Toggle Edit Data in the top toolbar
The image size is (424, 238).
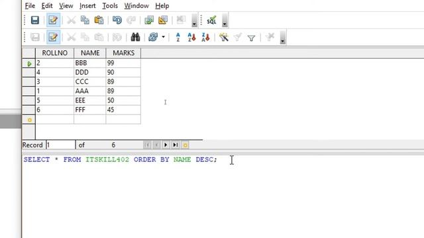(53, 20)
